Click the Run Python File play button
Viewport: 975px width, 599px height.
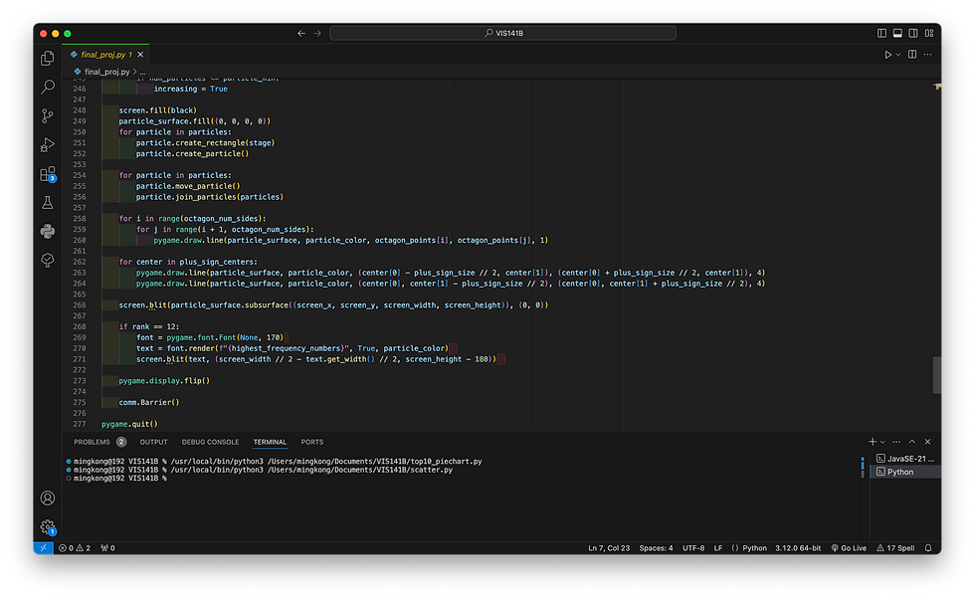click(888, 55)
